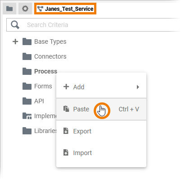Screen dimensions: 181x179
Task: Open the folder view button in the toolbar
Action: click(9, 9)
